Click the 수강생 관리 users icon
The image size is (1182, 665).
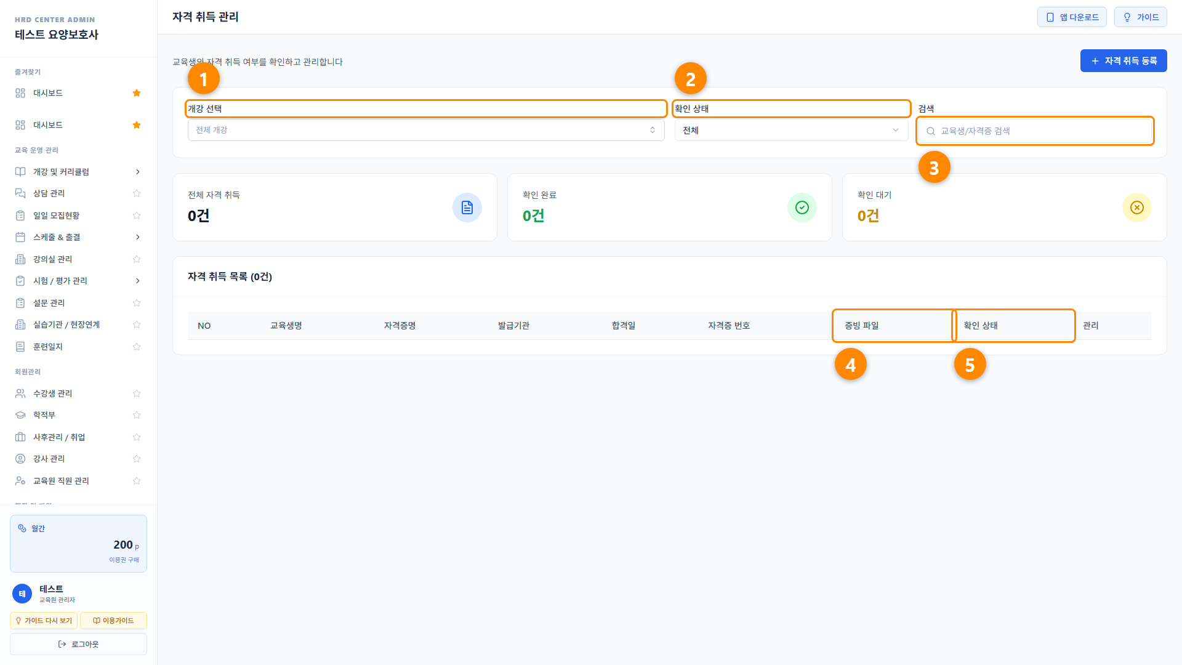20,393
